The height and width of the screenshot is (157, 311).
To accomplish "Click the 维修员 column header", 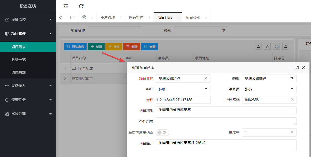I will pyautogui.click(x=175, y=58).
